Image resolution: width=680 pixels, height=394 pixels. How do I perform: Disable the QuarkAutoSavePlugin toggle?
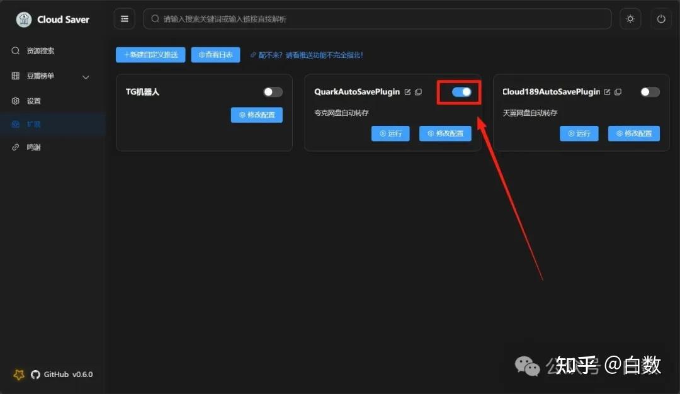pos(459,92)
